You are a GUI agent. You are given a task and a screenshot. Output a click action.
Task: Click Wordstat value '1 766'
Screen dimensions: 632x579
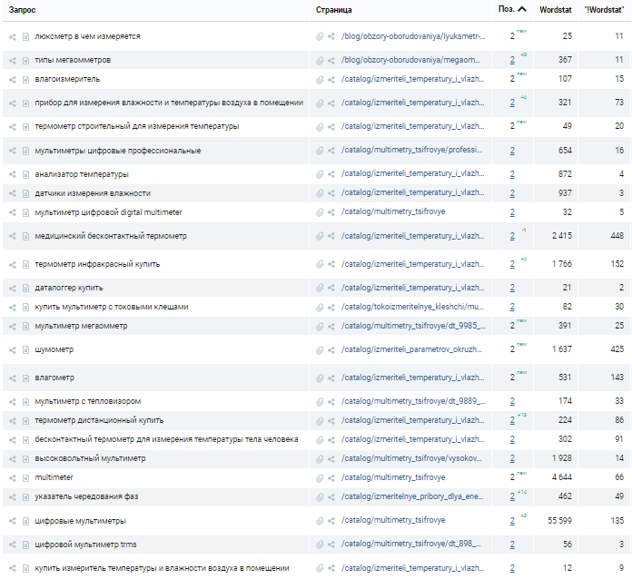pyautogui.click(x=562, y=264)
